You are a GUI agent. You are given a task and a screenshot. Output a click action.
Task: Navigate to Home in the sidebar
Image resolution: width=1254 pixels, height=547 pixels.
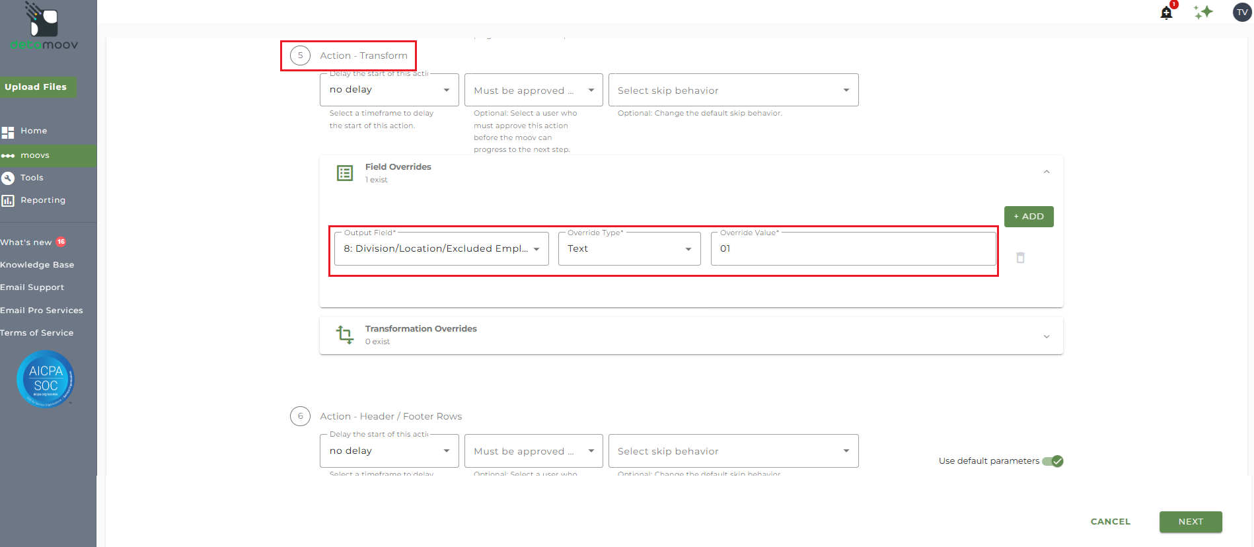33,131
